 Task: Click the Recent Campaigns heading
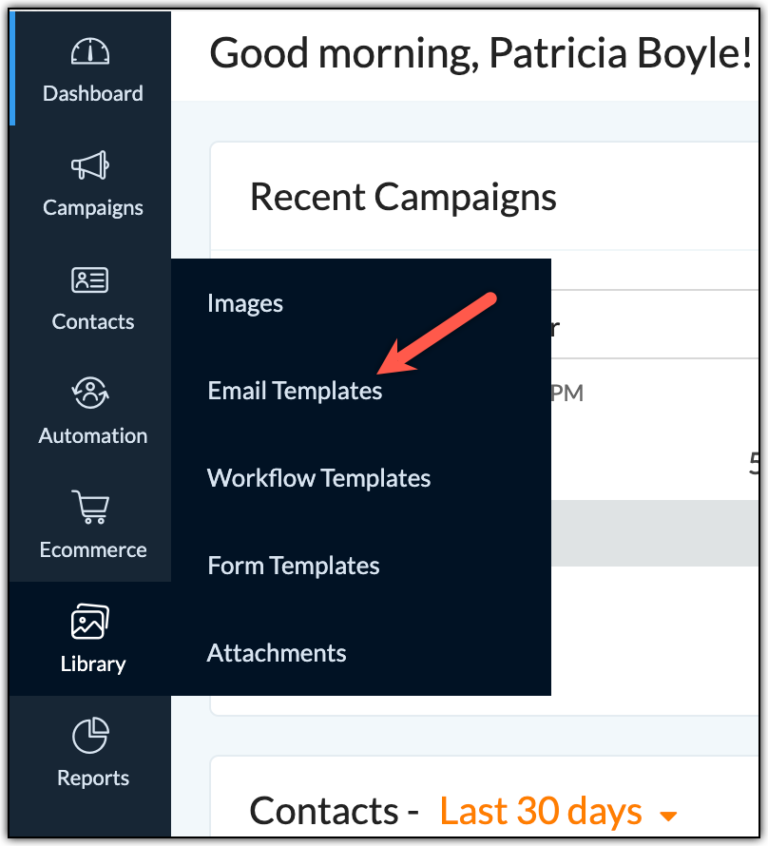click(403, 197)
